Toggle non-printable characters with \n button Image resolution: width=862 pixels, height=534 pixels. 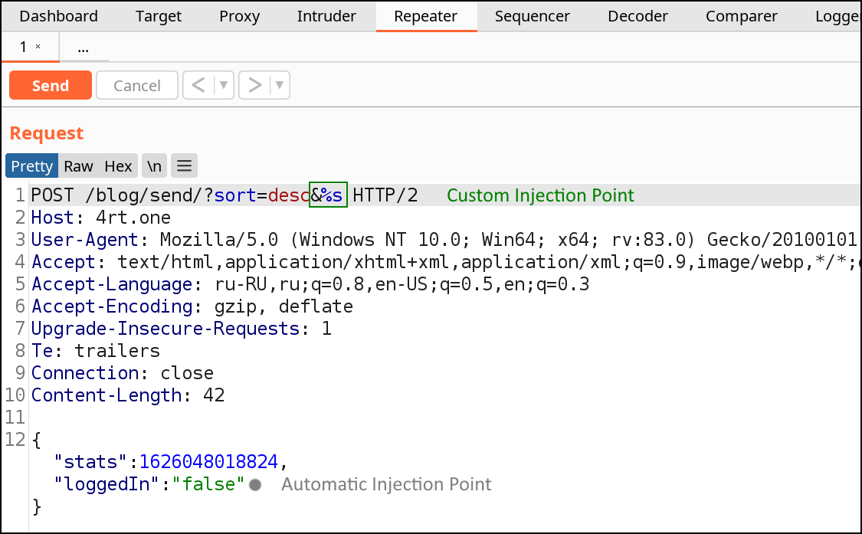coord(154,166)
